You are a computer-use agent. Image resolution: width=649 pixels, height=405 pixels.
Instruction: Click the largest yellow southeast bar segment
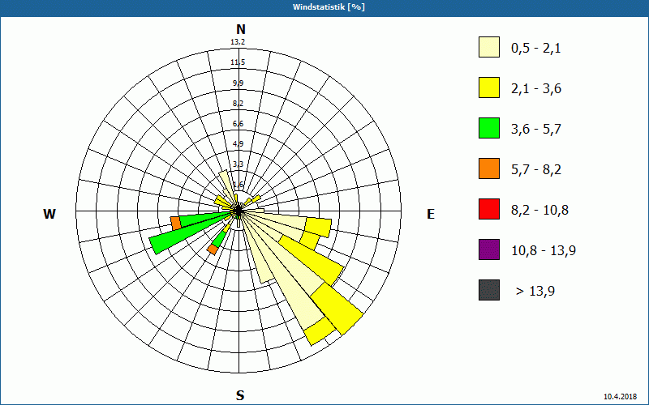tap(337, 309)
